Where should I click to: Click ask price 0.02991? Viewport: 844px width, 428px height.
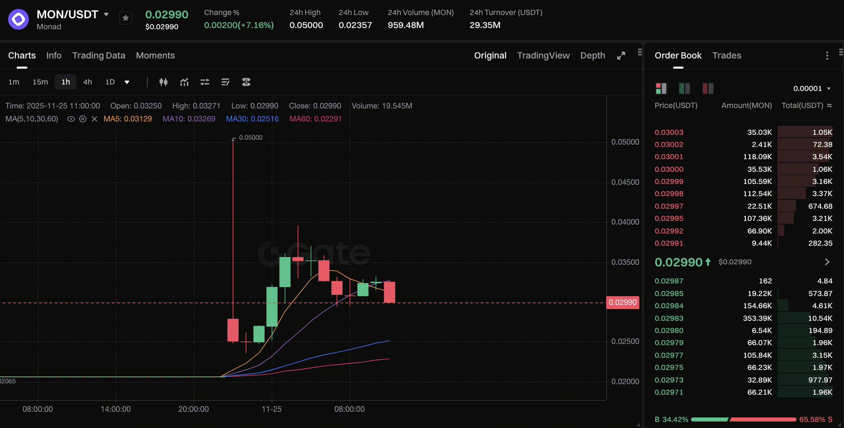coord(669,243)
